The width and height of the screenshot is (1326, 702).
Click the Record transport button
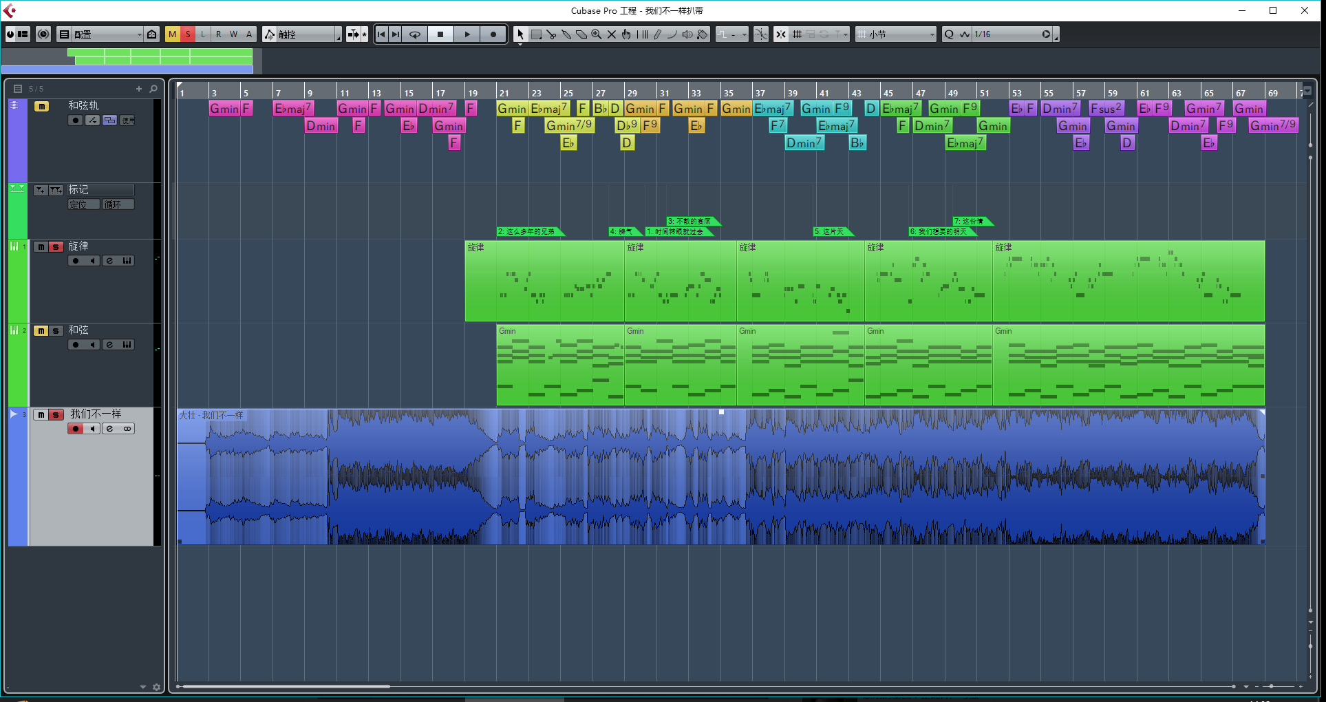[x=493, y=34]
